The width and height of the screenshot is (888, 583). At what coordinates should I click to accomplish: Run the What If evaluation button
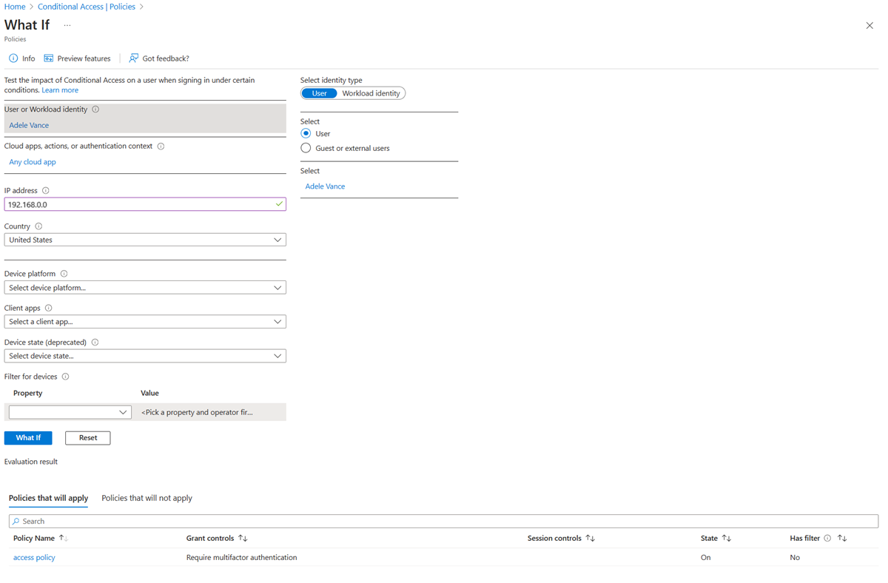point(28,438)
